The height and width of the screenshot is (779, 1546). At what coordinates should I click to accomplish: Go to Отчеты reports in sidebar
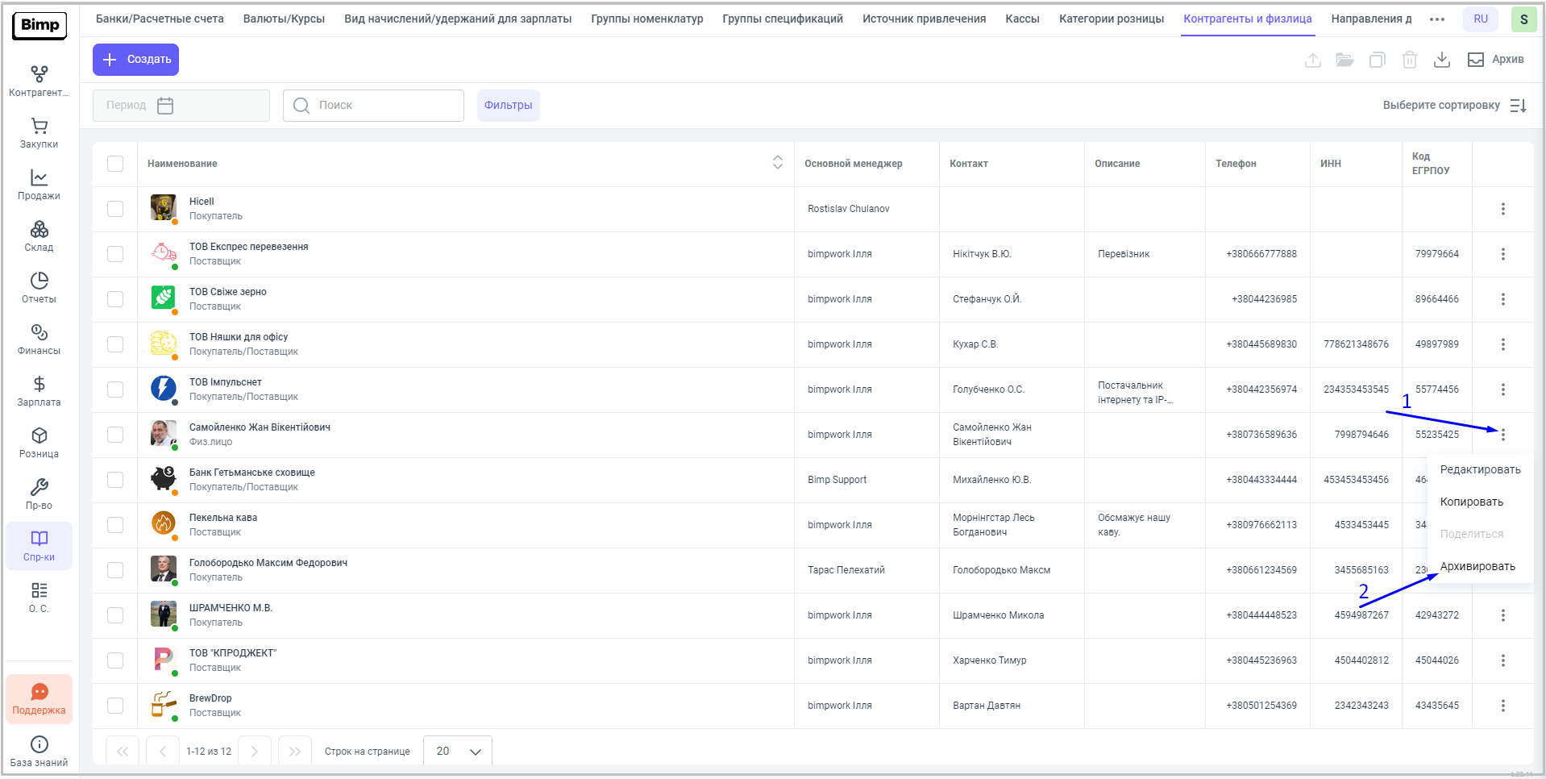39,288
